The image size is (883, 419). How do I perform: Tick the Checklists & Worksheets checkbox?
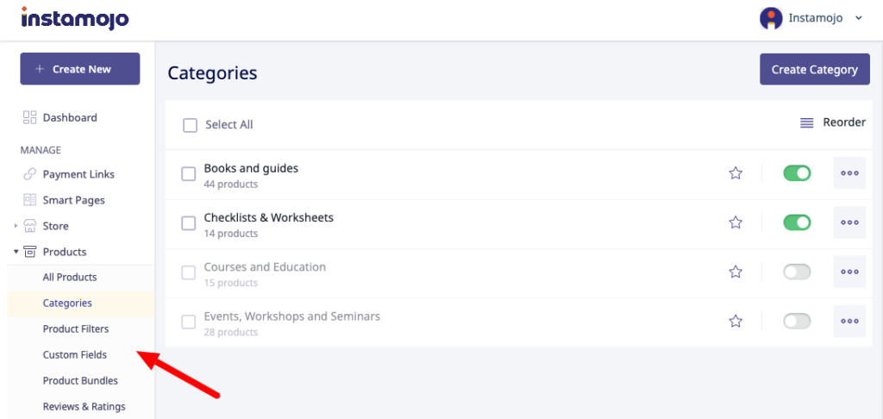(x=188, y=223)
